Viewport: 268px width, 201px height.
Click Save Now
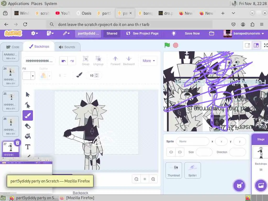tap(192, 33)
